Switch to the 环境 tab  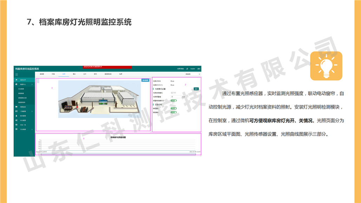53,74
